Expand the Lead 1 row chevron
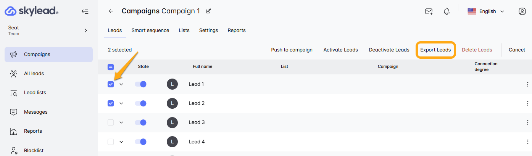Image resolution: width=532 pixels, height=156 pixels. point(121,84)
